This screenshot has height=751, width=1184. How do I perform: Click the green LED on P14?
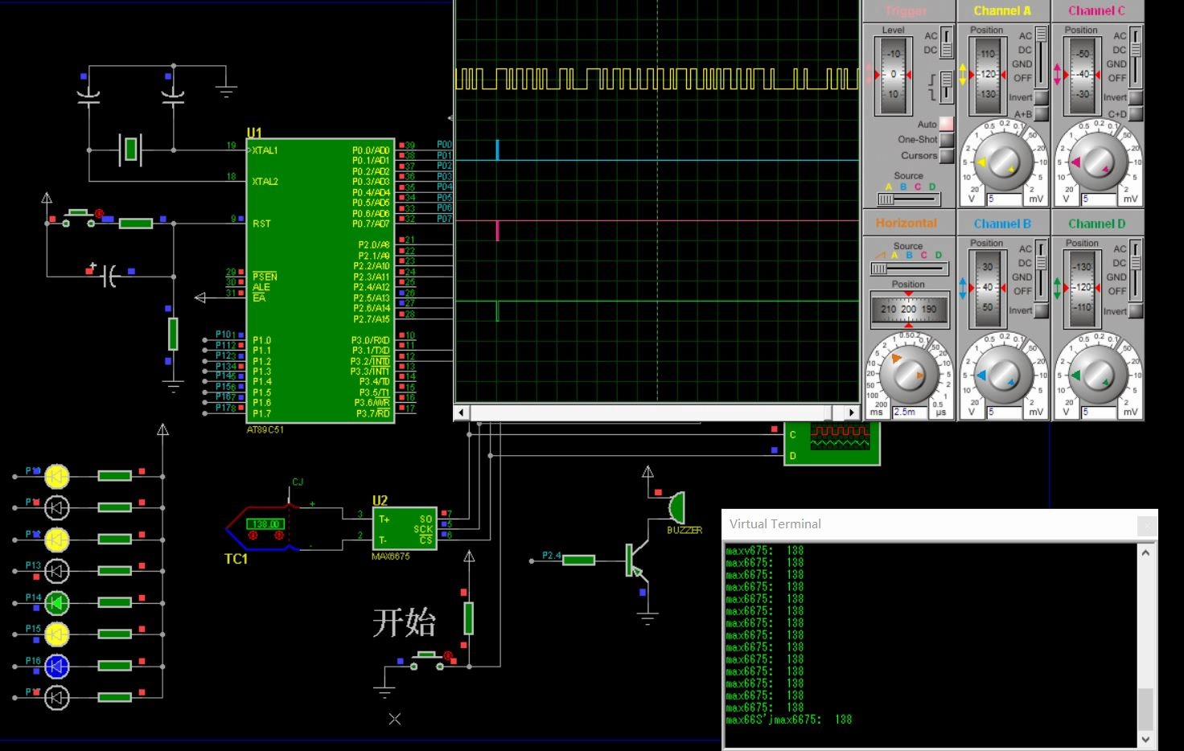pos(56,602)
